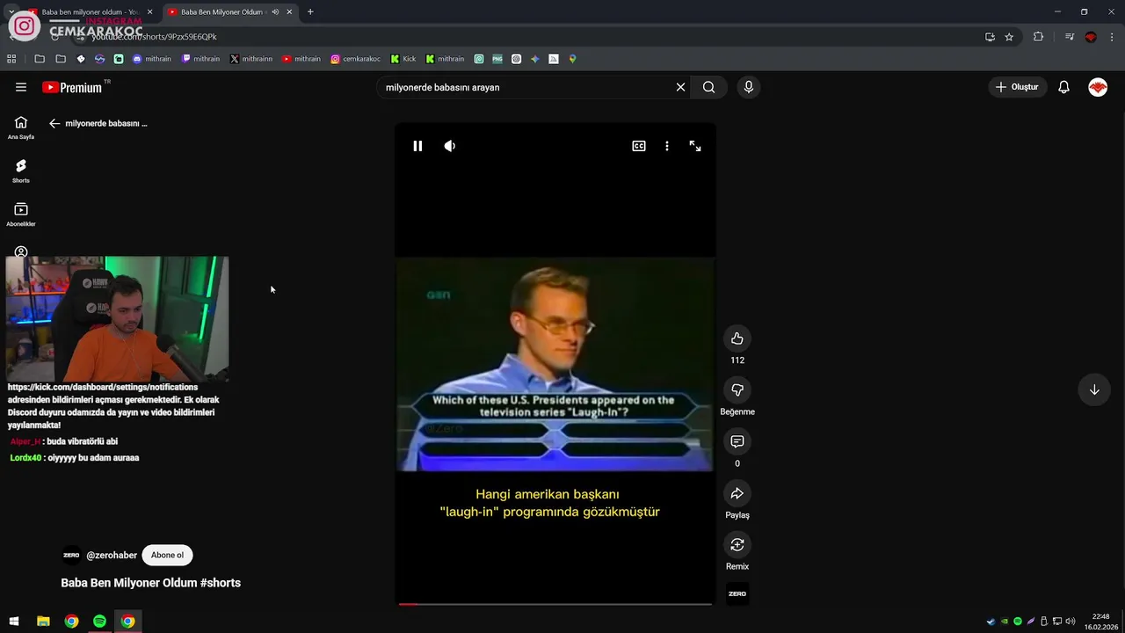Open the install/cast icon in the address bar
The width and height of the screenshot is (1125, 633).
coord(990,37)
